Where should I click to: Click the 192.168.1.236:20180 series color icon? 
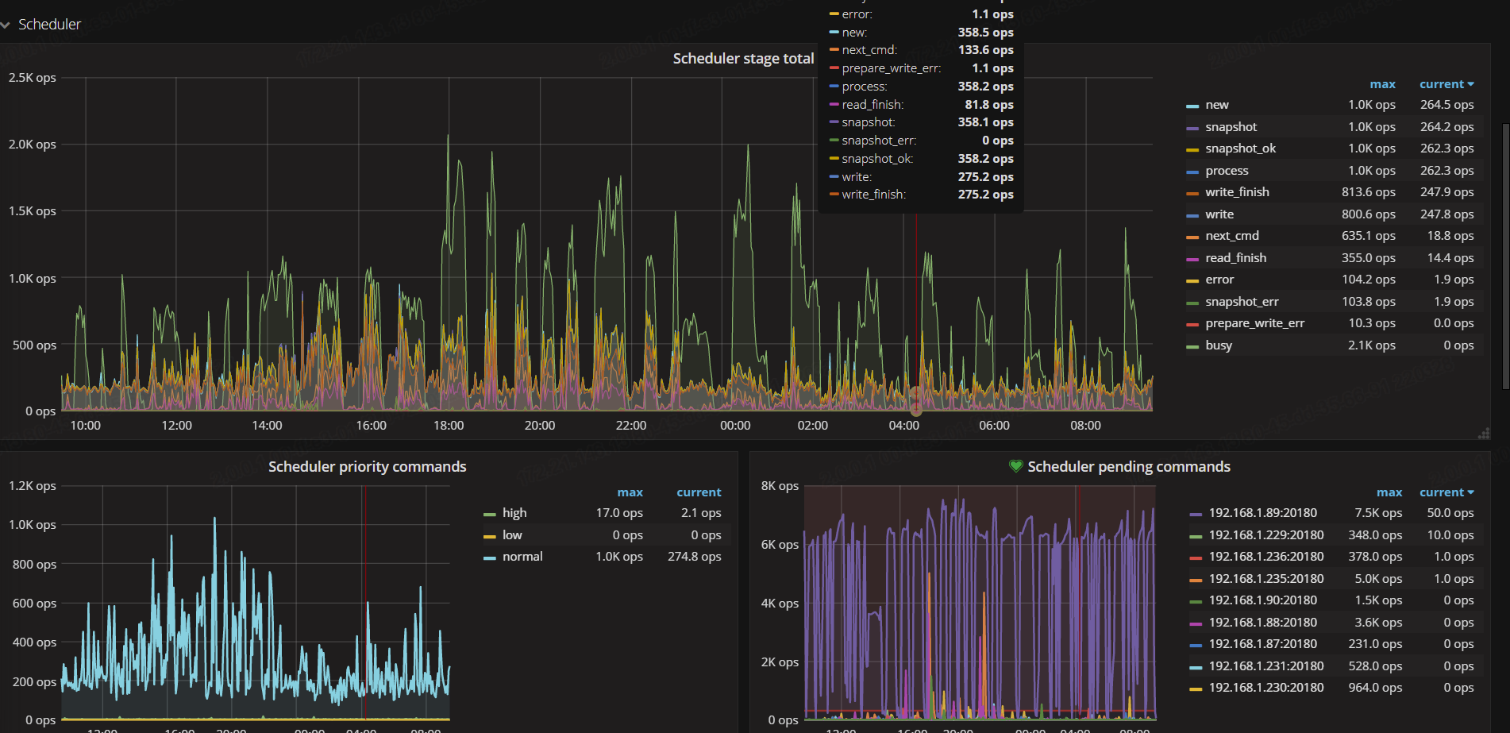pos(1196,557)
